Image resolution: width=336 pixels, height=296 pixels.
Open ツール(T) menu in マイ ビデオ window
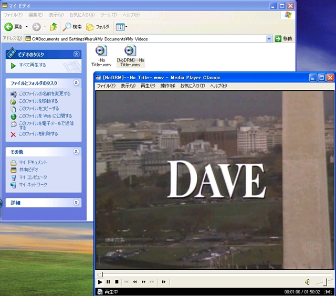tap(109, 15)
